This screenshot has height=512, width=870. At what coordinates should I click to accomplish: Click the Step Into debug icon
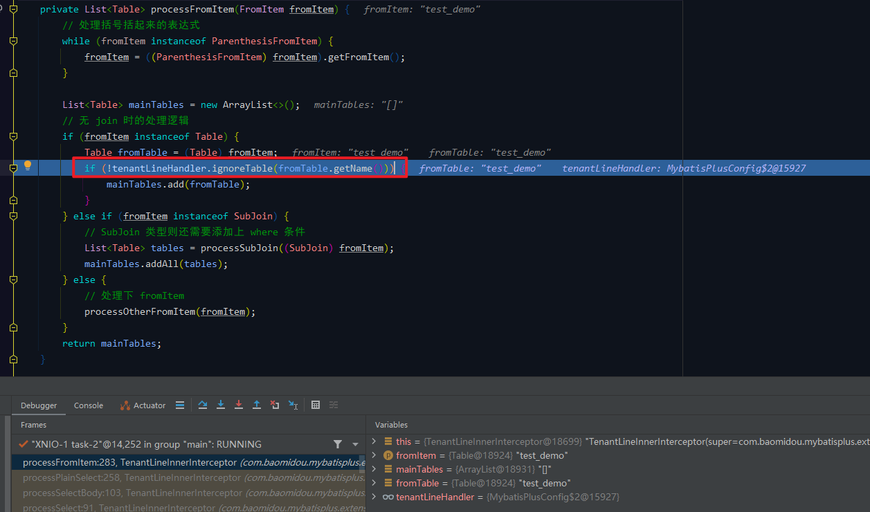coord(221,405)
